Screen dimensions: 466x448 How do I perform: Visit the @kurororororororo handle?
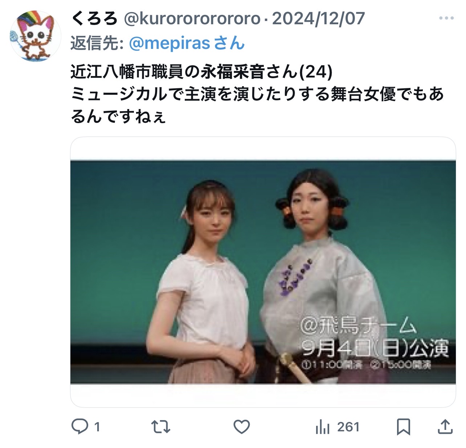click(x=192, y=18)
